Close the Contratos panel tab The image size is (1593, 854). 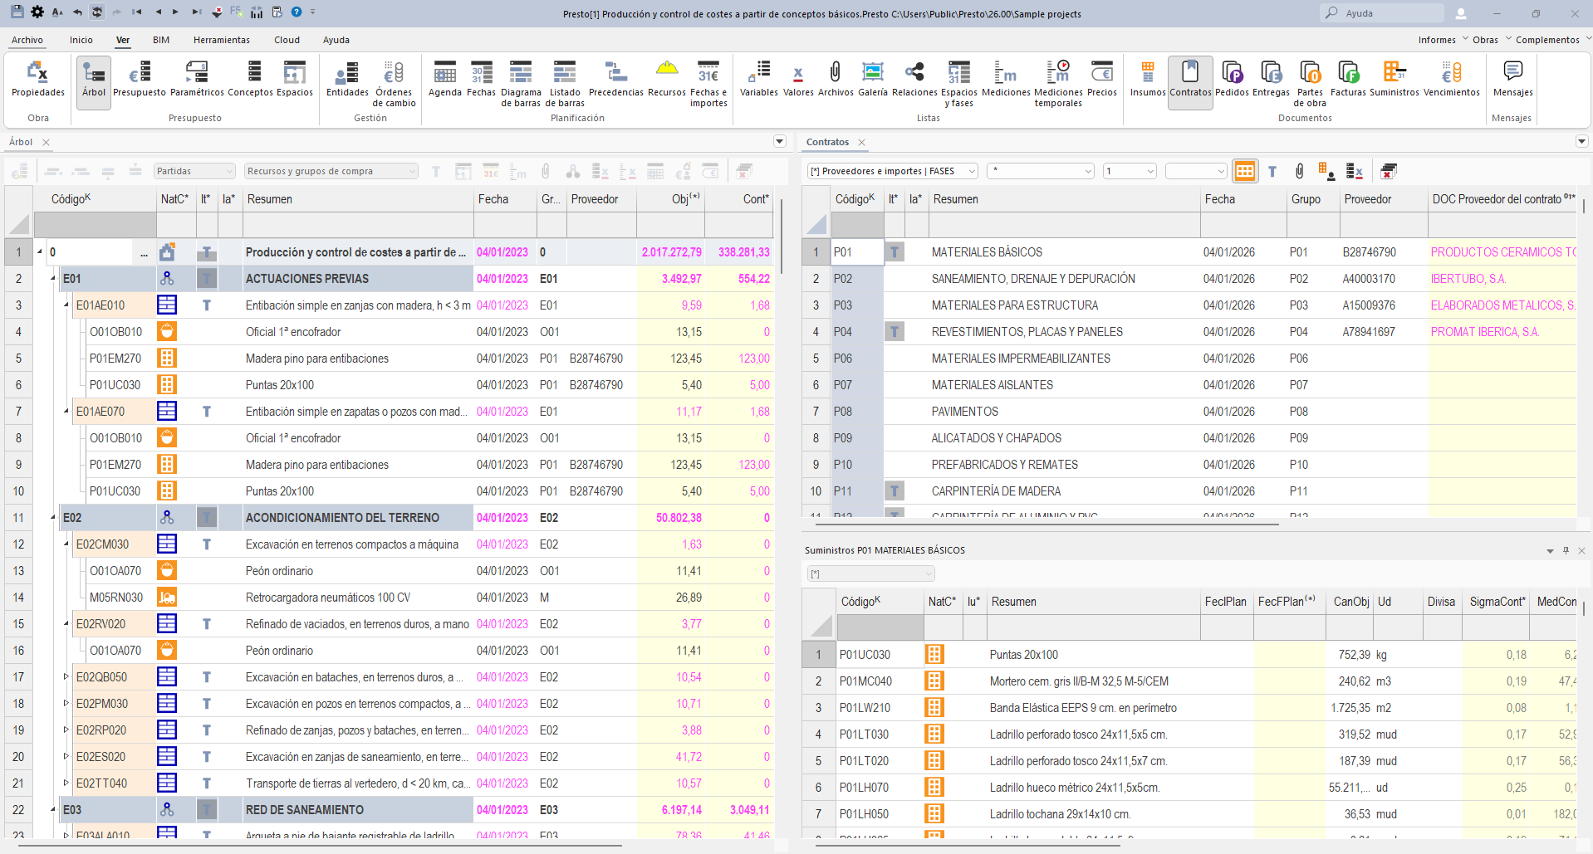pyautogui.click(x=862, y=143)
